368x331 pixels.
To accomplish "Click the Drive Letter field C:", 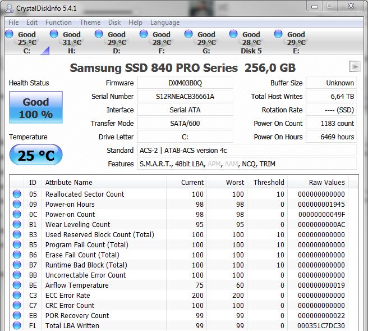I will (x=185, y=137).
